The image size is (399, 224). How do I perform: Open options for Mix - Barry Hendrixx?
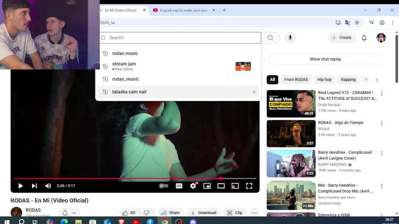(x=382, y=186)
